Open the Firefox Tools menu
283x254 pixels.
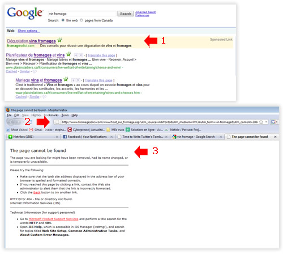point(65,115)
